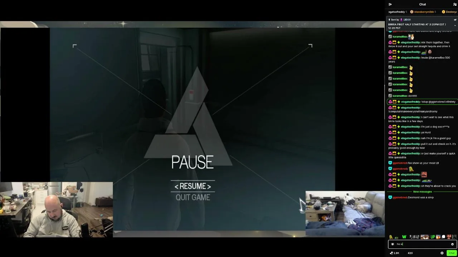
Task: Click the 420 counter below chat input
Action: 410,253
